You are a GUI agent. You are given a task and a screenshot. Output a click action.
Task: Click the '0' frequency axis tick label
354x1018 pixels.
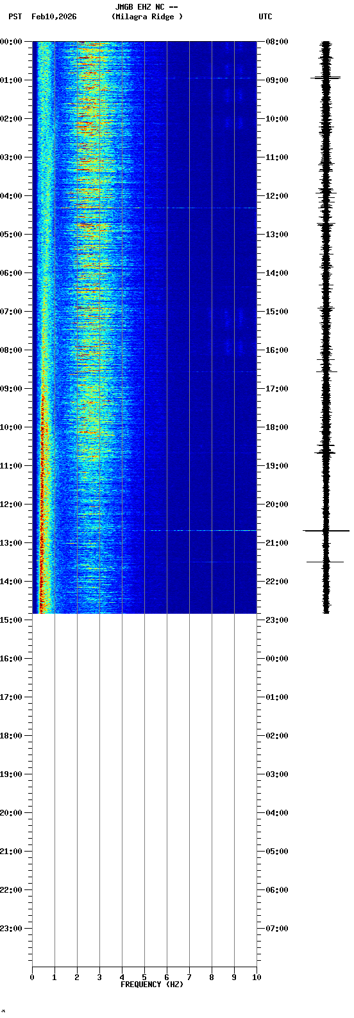click(32, 978)
